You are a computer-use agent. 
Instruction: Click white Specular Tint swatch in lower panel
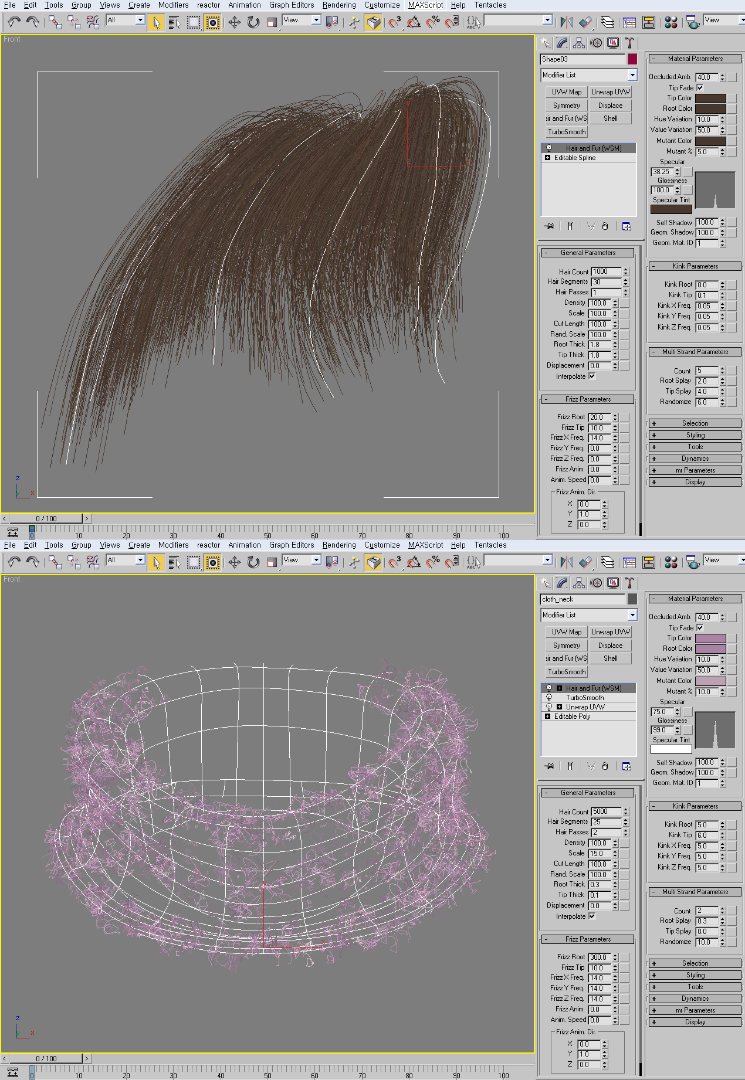coord(671,749)
